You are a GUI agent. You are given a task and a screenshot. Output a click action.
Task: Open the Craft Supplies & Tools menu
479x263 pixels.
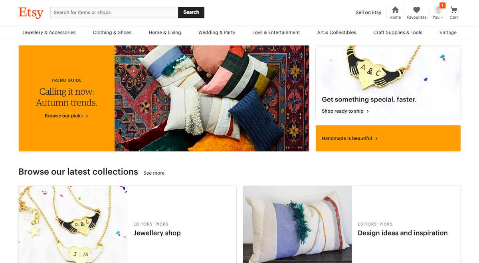click(398, 32)
